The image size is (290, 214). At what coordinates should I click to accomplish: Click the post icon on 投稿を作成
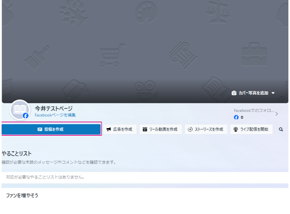point(40,129)
